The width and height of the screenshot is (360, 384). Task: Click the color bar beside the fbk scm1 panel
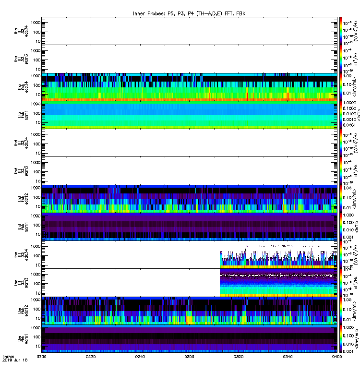341,339
